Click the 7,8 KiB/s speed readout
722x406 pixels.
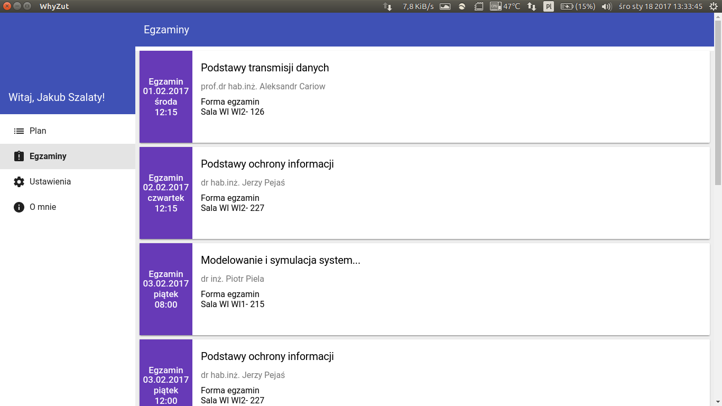tap(418, 6)
